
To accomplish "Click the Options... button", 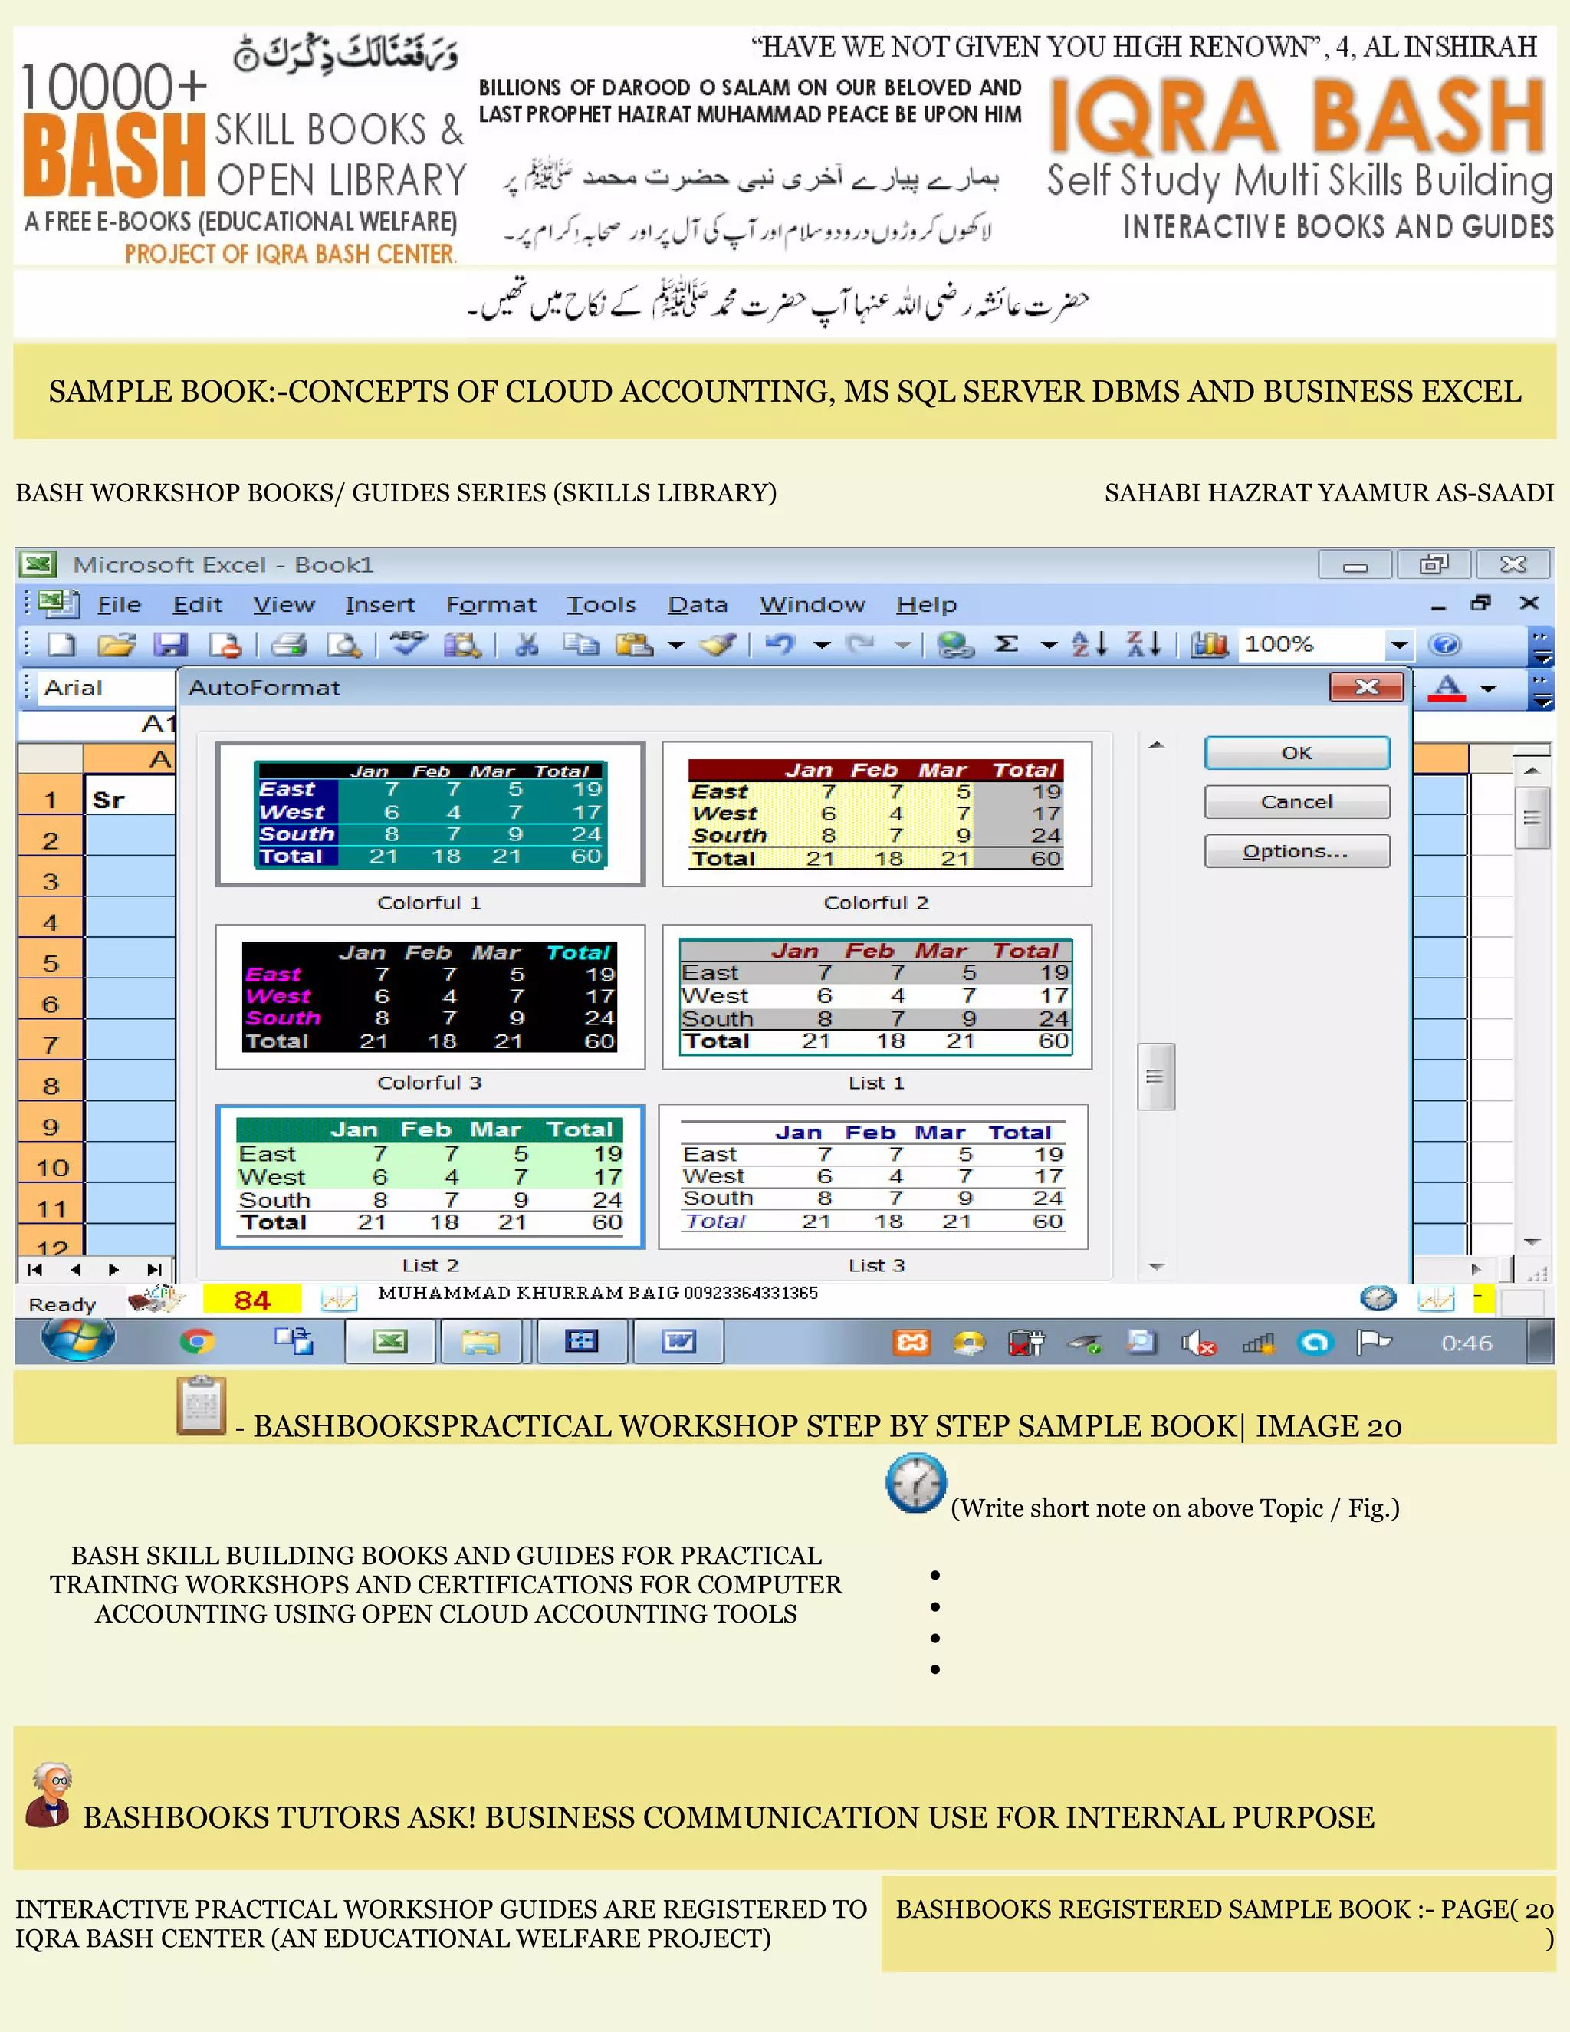I will point(1298,851).
